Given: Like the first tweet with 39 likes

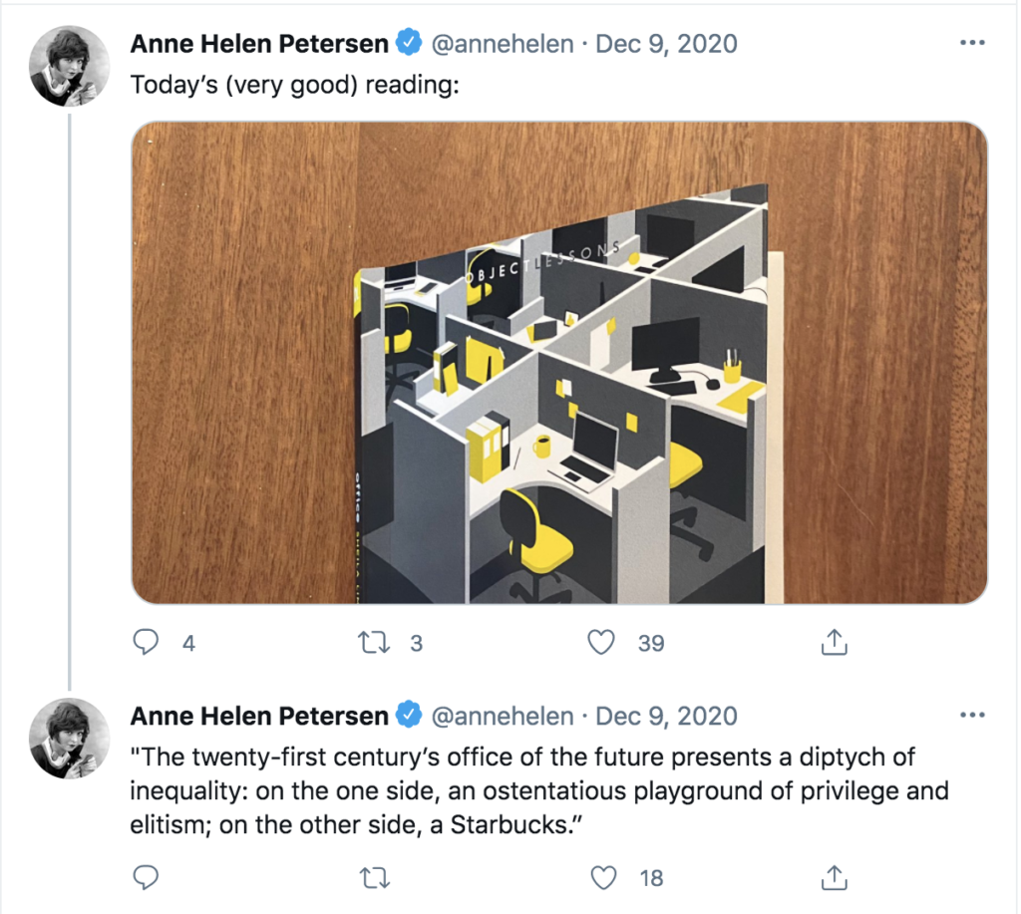Looking at the screenshot, I should click(601, 642).
